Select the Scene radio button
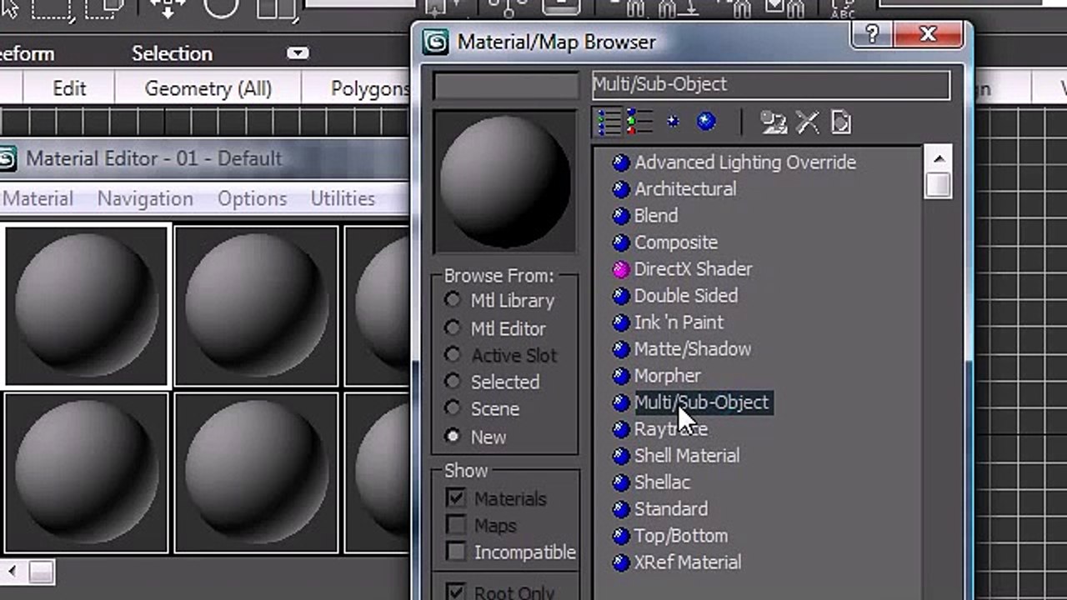This screenshot has width=1067, height=600. point(453,408)
